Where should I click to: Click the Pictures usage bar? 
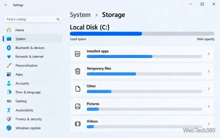pyautogui.click(x=144, y=109)
